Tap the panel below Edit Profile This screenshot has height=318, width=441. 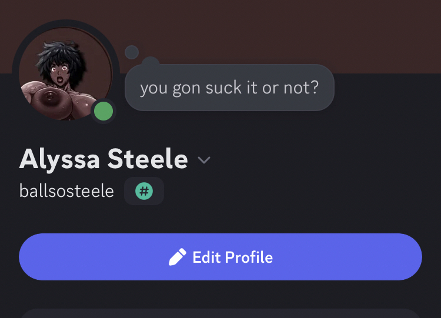(220, 313)
